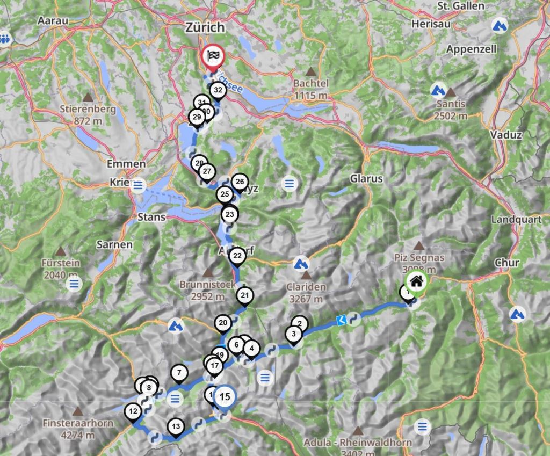This screenshot has height=456, width=550.
Task: Select the green home start marker
Action: click(x=416, y=280)
